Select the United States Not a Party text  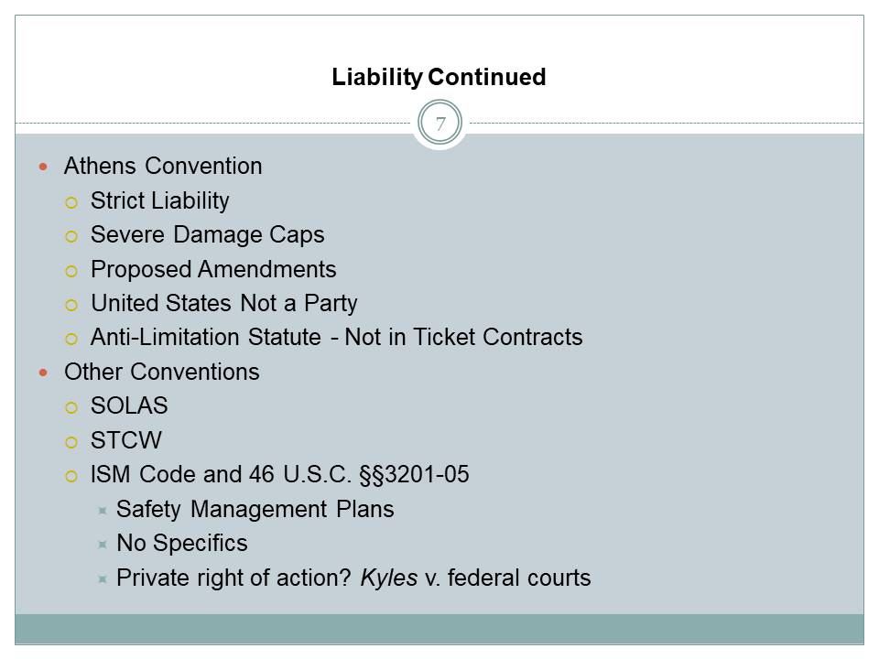[x=223, y=304]
